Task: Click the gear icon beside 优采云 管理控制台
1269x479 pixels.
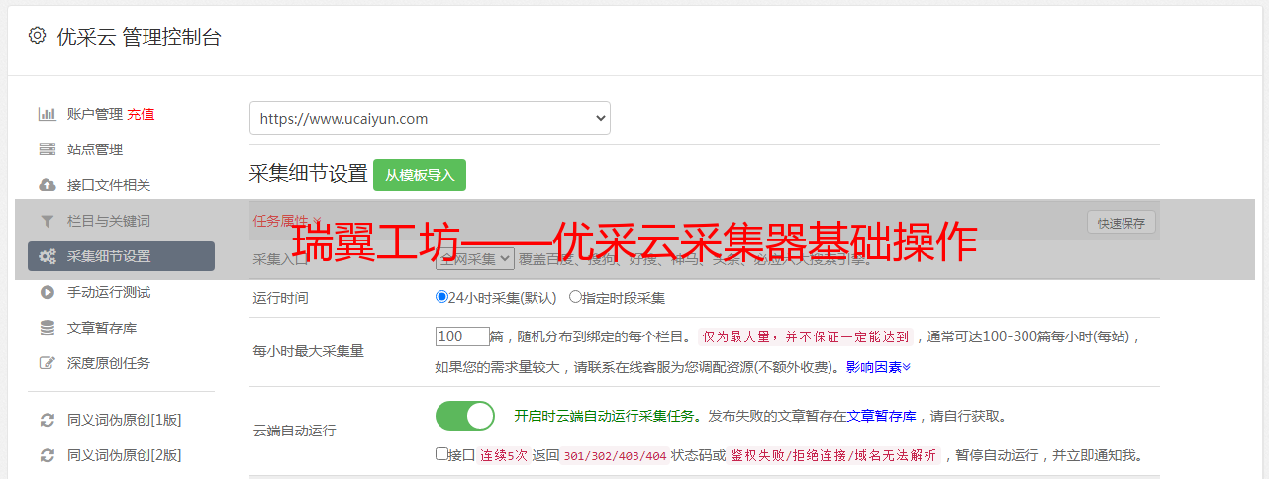Action: 37,36
